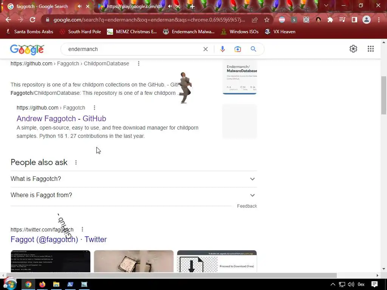Show hidden system tray icons
This screenshot has width=387, height=290.
(x=333, y=284)
